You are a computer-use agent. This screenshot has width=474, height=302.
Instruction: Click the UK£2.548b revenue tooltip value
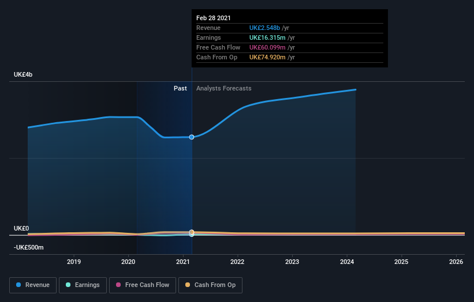(x=264, y=28)
